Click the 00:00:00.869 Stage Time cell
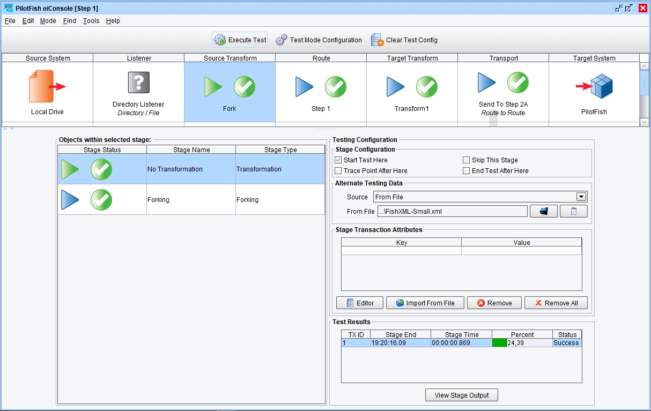The image size is (651, 411). (x=461, y=343)
